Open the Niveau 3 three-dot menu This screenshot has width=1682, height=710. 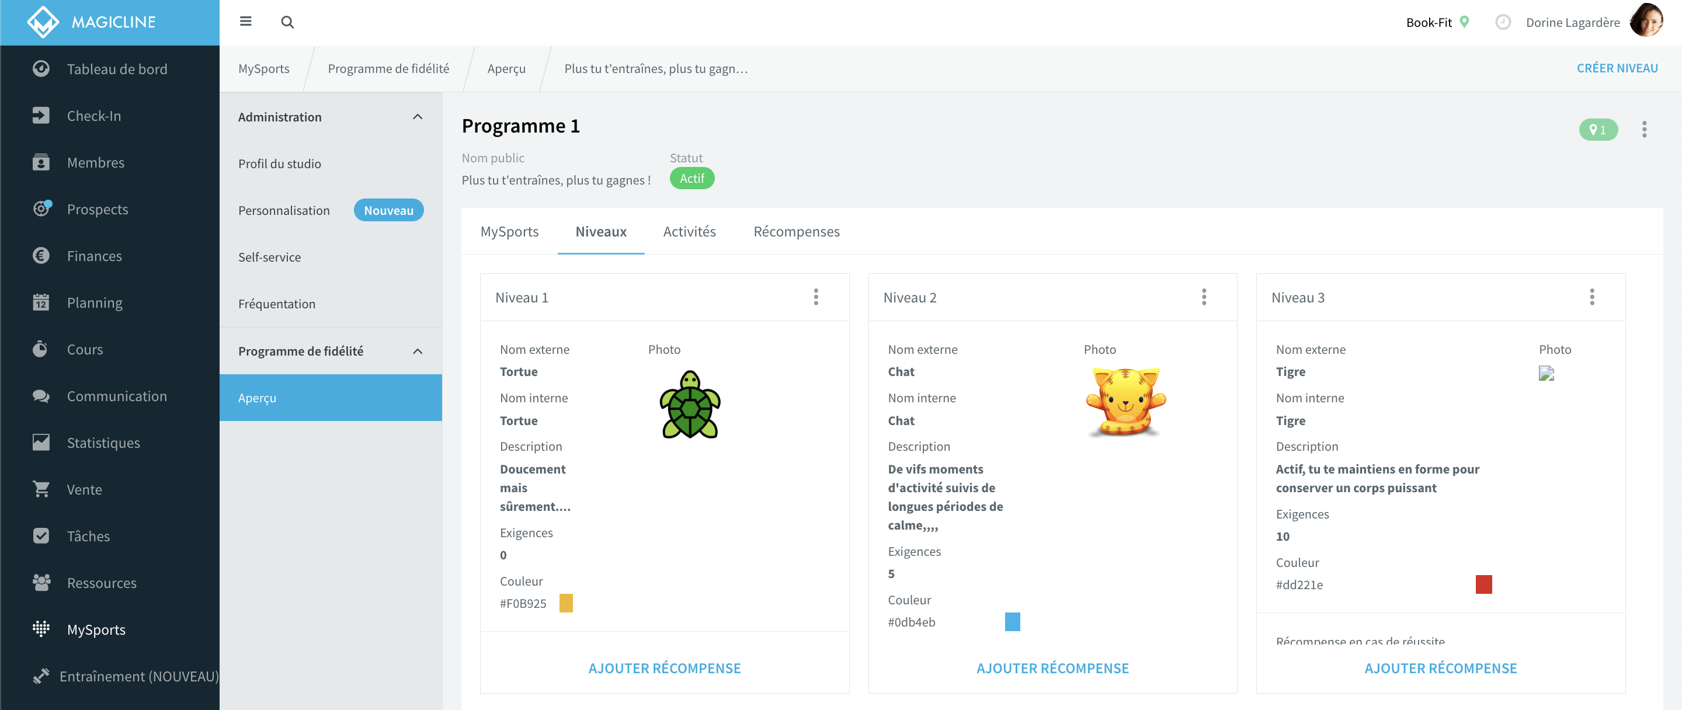pyautogui.click(x=1591, y=297)
